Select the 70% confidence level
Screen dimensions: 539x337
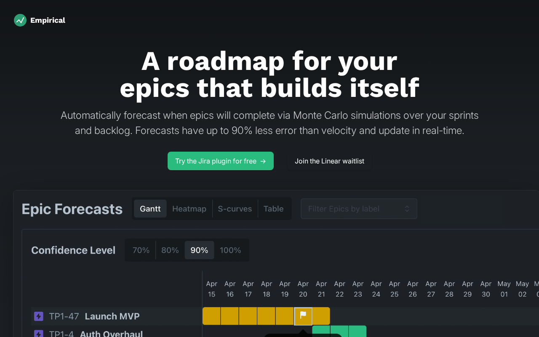coord(141,250)
